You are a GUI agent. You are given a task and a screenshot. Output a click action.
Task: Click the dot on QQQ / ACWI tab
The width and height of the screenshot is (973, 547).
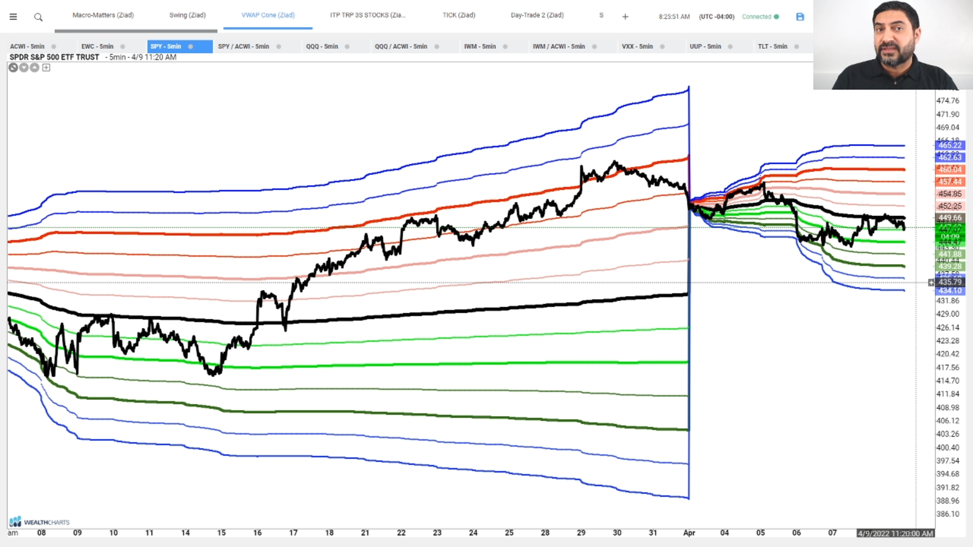point(437,47)
